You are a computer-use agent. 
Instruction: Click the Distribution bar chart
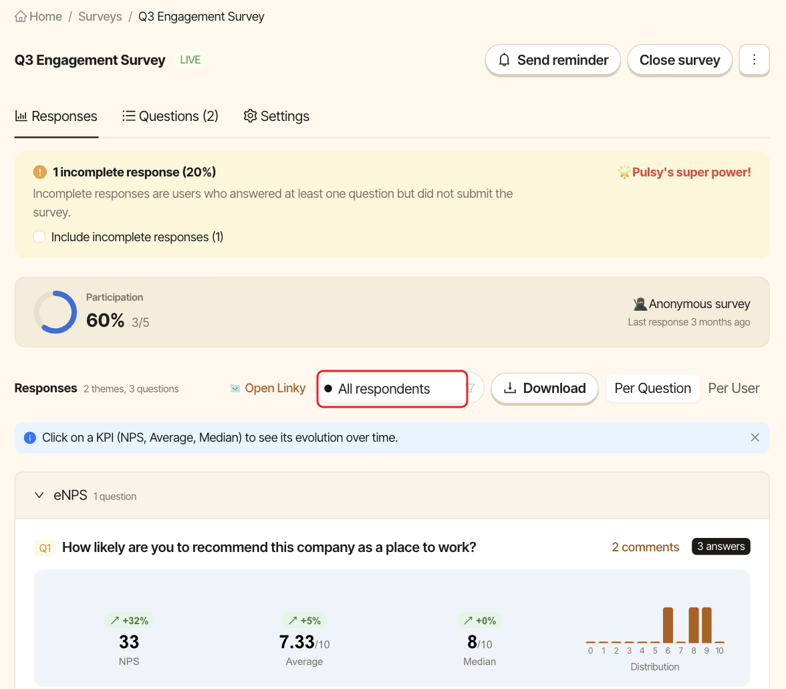pos(655,631)
